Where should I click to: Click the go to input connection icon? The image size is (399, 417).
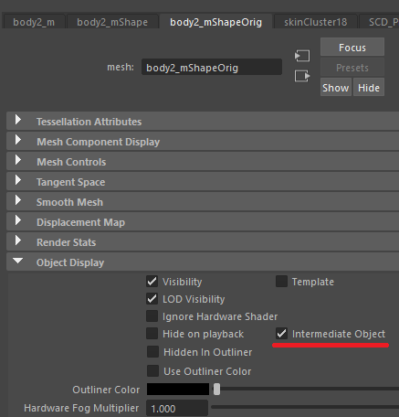tap(302, 56)
